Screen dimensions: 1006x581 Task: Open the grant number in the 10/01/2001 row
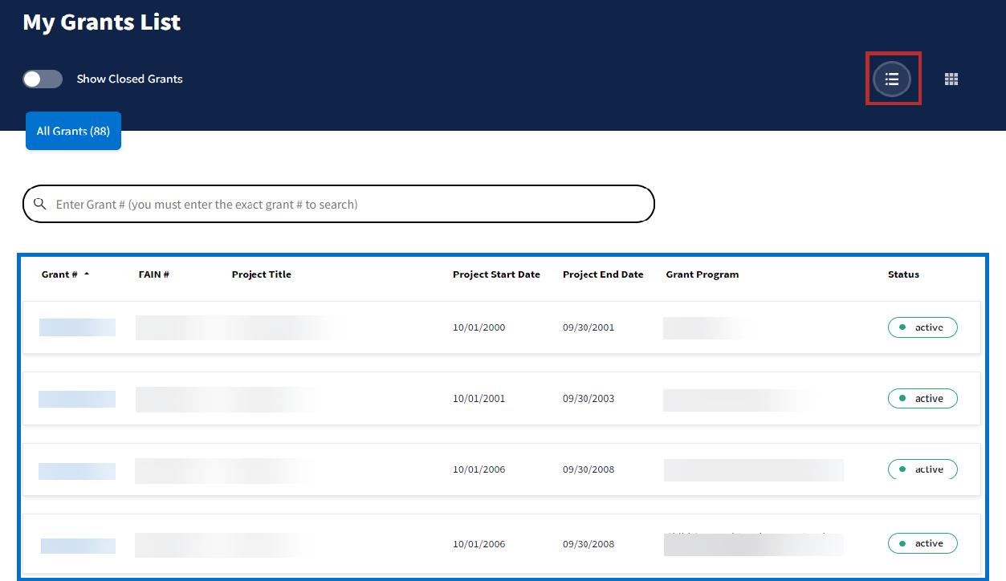pyautogui.click(x=77, y=399)
